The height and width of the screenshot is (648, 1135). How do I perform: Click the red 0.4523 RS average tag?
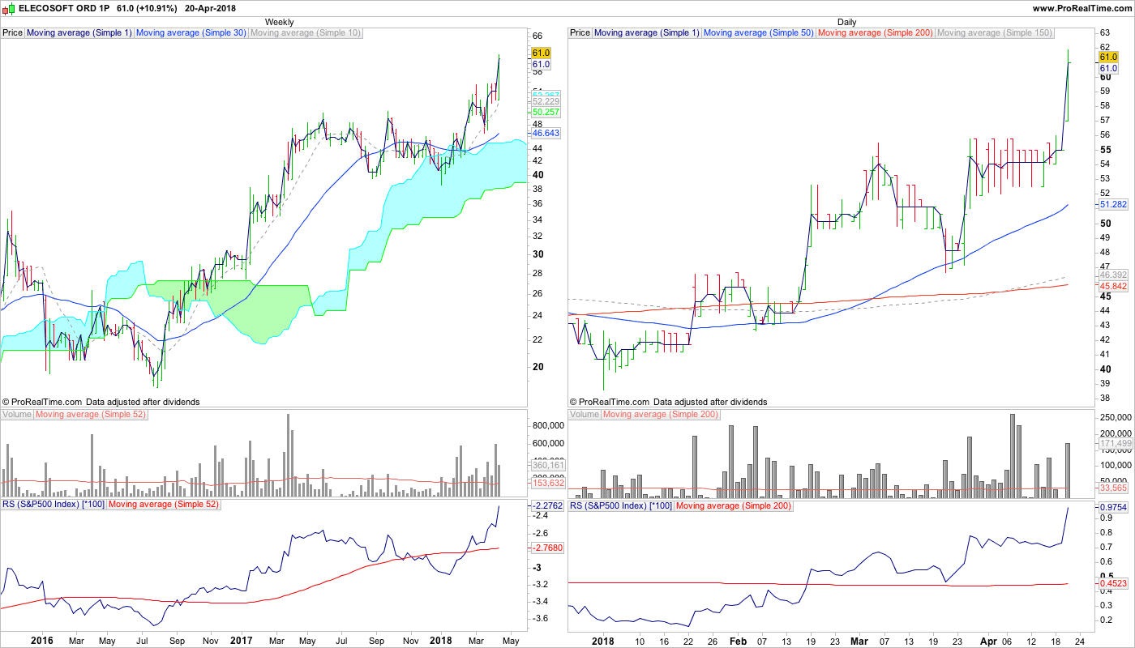click(x=1114, y=583)
